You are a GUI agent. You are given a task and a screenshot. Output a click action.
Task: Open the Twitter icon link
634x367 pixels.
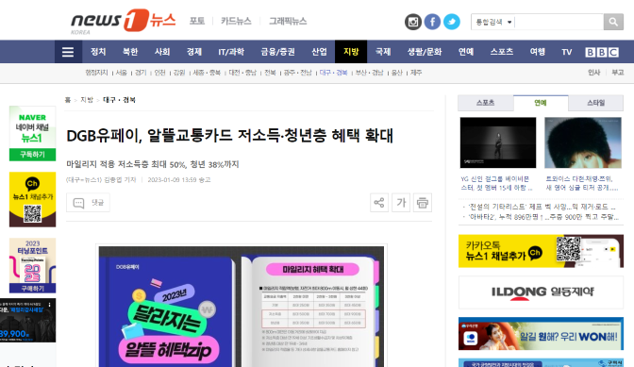(x=452, y=22)
